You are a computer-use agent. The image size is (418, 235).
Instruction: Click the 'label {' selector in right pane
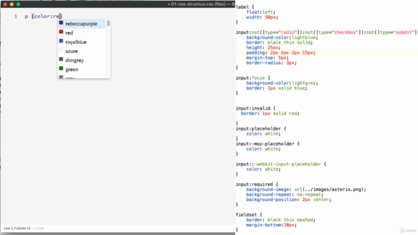[245, 7]
